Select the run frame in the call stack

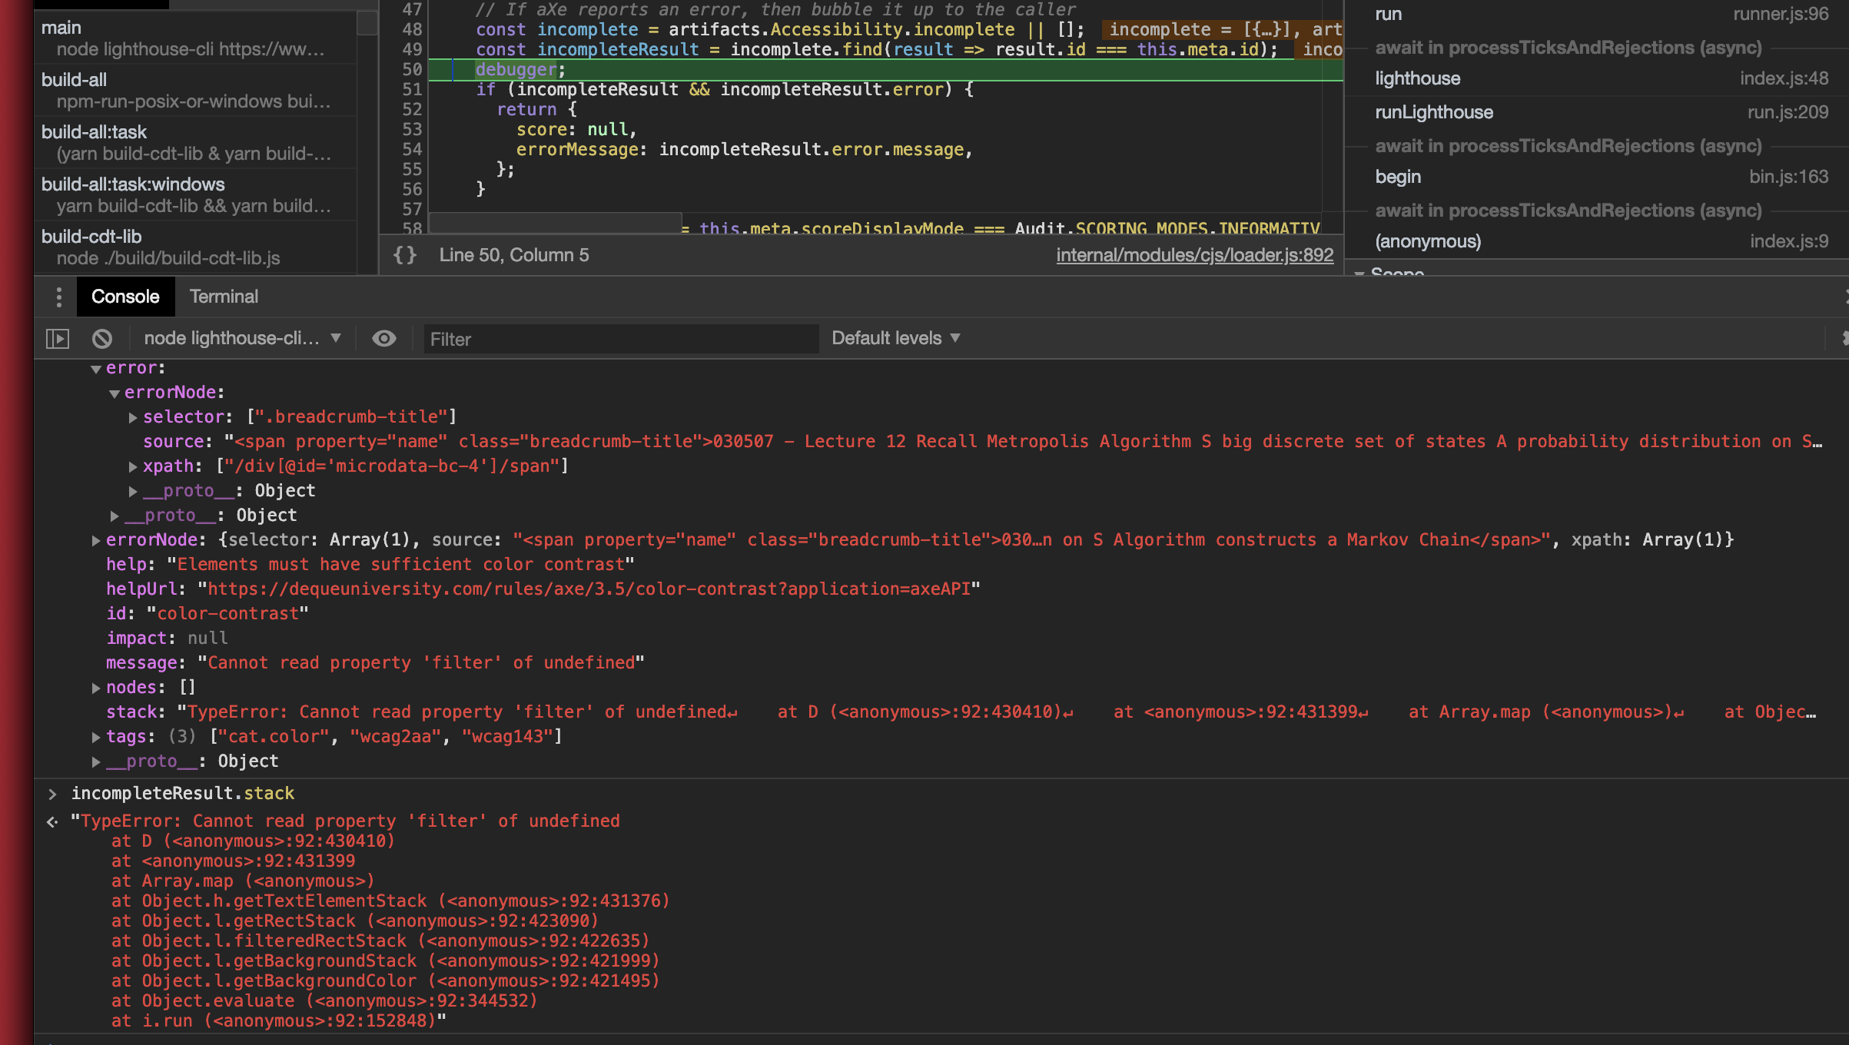click(1390, 13)
